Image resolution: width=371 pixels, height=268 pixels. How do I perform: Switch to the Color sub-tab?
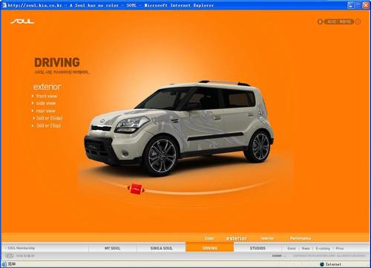(x=209, y=238)
